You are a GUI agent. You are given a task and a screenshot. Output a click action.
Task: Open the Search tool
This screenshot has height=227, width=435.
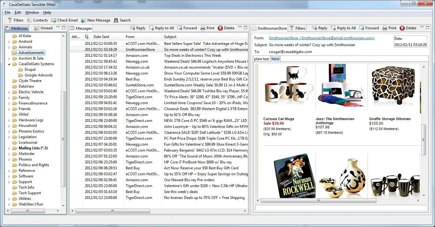click(122, 20)
